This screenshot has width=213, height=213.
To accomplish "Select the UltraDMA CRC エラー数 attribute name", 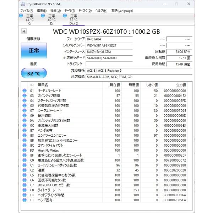I will 54,185.
